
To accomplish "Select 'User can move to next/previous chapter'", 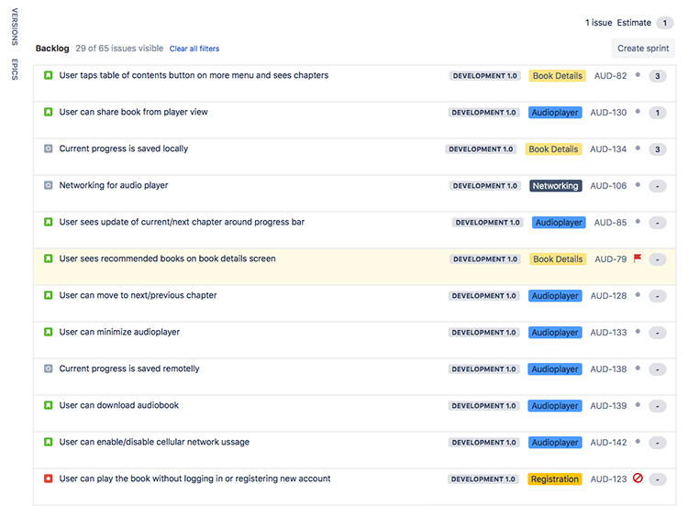I will (x=354, y=303).
